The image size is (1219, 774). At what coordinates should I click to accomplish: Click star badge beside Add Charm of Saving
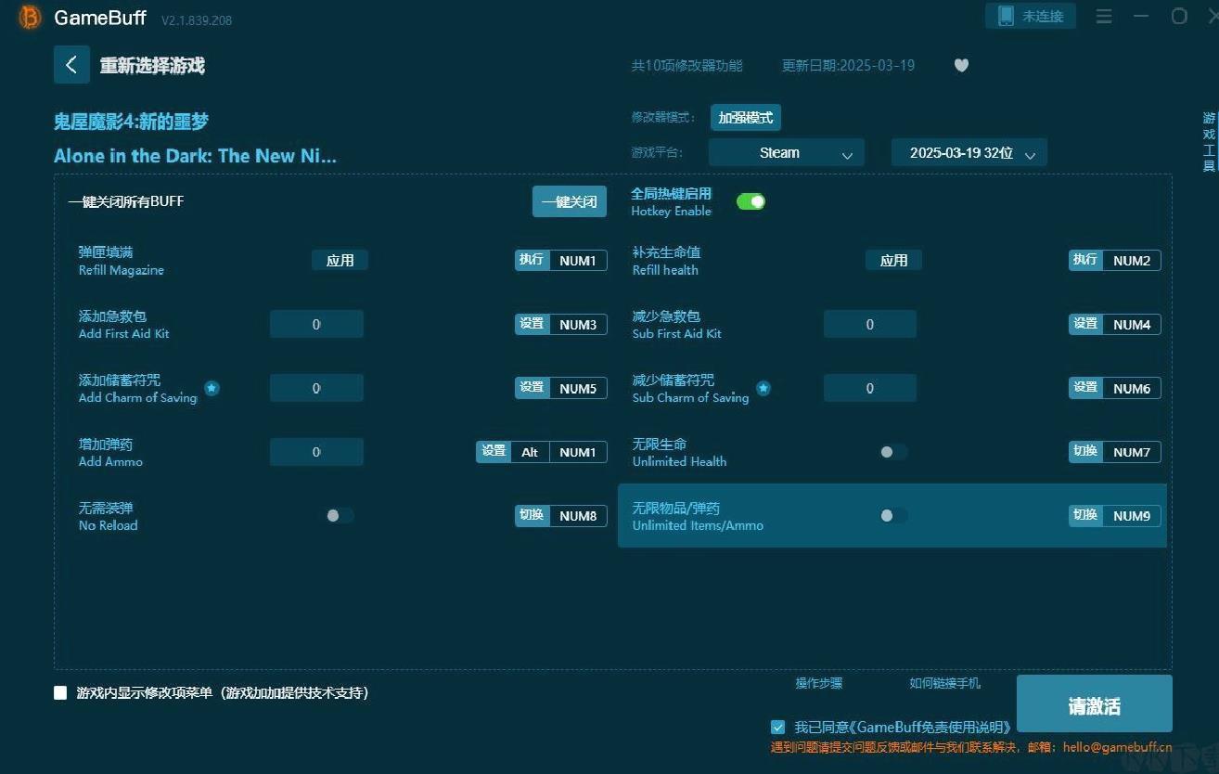click(x=212, y=388)
